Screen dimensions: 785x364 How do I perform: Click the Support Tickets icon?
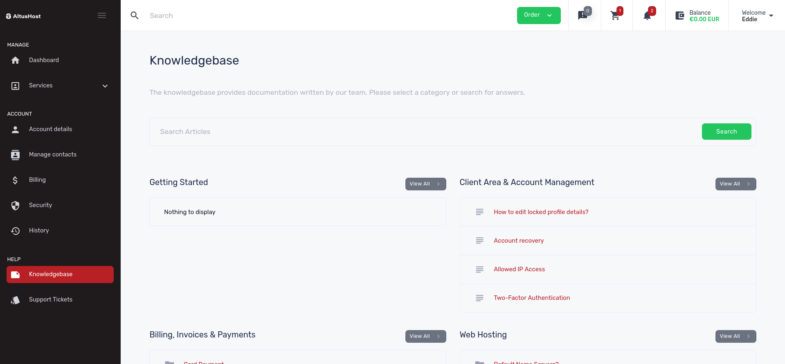point(15,300)
